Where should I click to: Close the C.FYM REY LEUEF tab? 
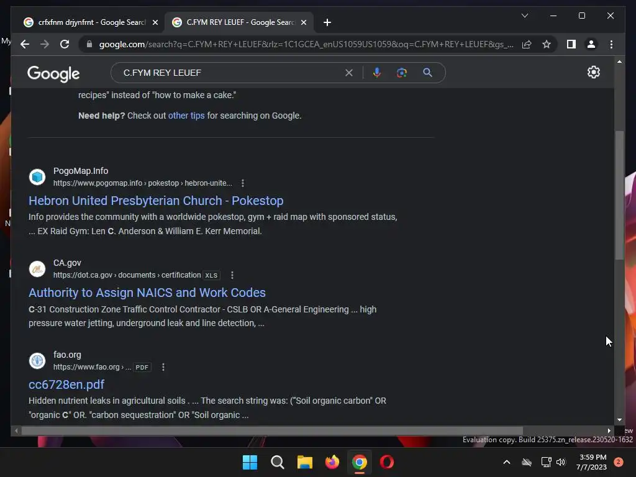(x=303, y=22)
